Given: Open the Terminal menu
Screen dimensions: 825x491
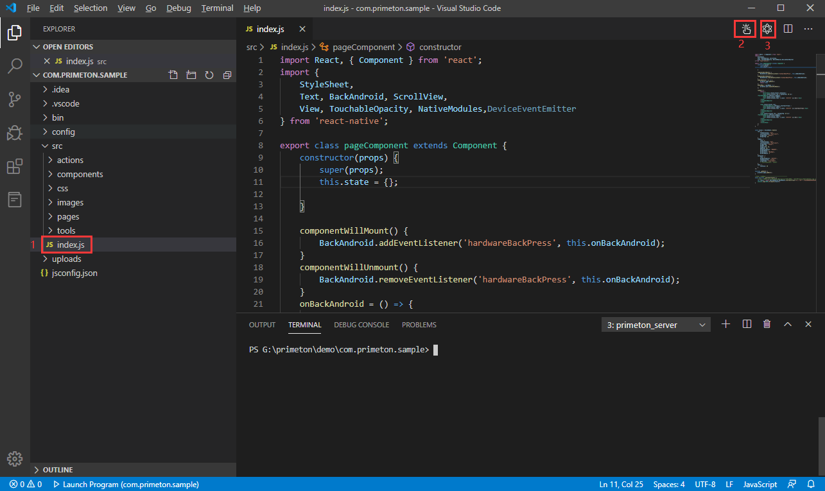Looking at the screenshot, I should [217, 8].
